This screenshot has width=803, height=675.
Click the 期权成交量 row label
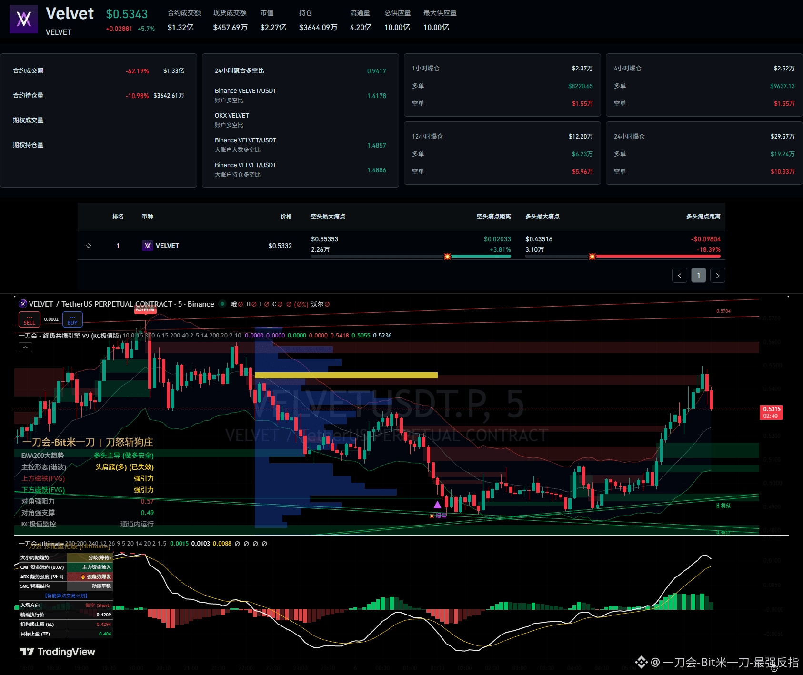[28, 120]
